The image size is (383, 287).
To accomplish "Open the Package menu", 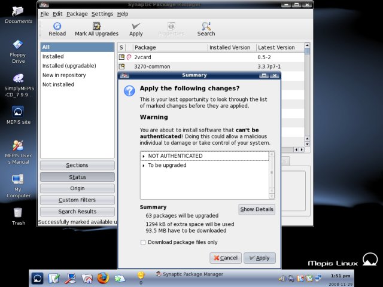I will click(77, 14).
